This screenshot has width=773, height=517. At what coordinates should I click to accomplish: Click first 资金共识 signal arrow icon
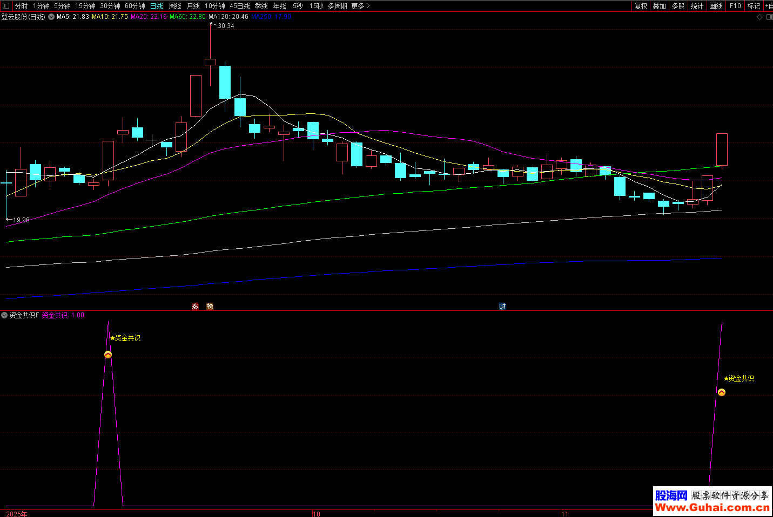108,355
